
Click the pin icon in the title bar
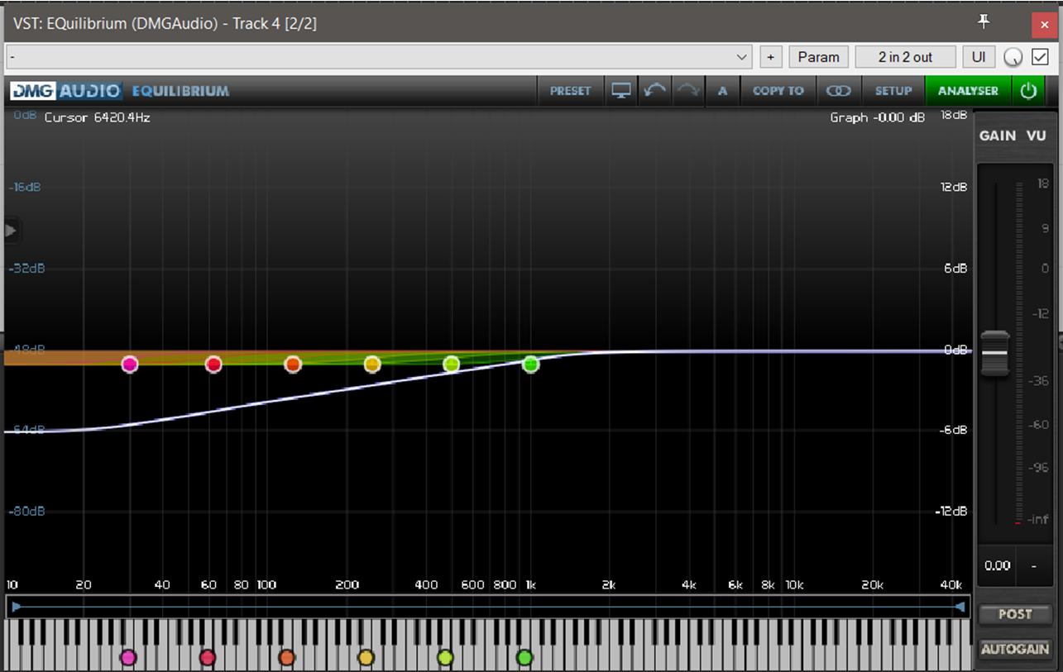point(984,22)
